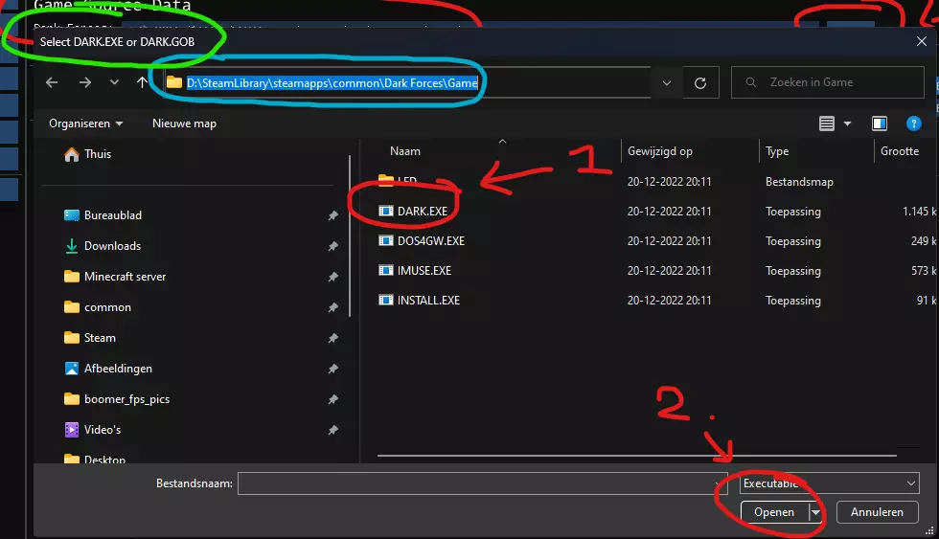Go forward using the forward arrow
Screen dimensions: 939x539
pyautogui.click(x=85, y=82)
